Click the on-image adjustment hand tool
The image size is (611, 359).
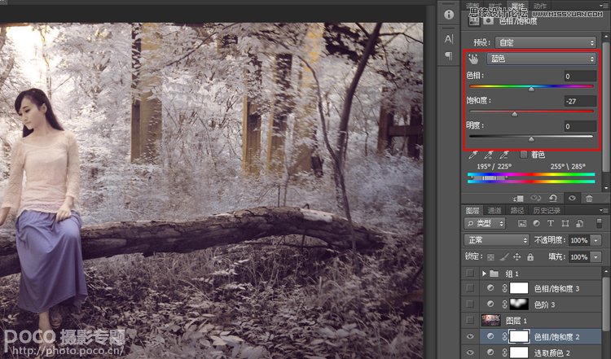(x=473, y=59)
